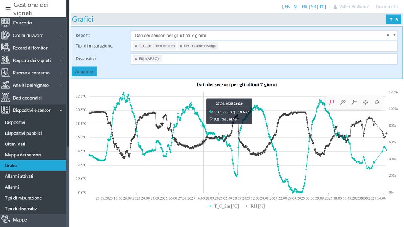The height and width of the screenshot is (227, 404).
Task: Remove the RH Relativna vlaga tag
Action: coord(181,46)
